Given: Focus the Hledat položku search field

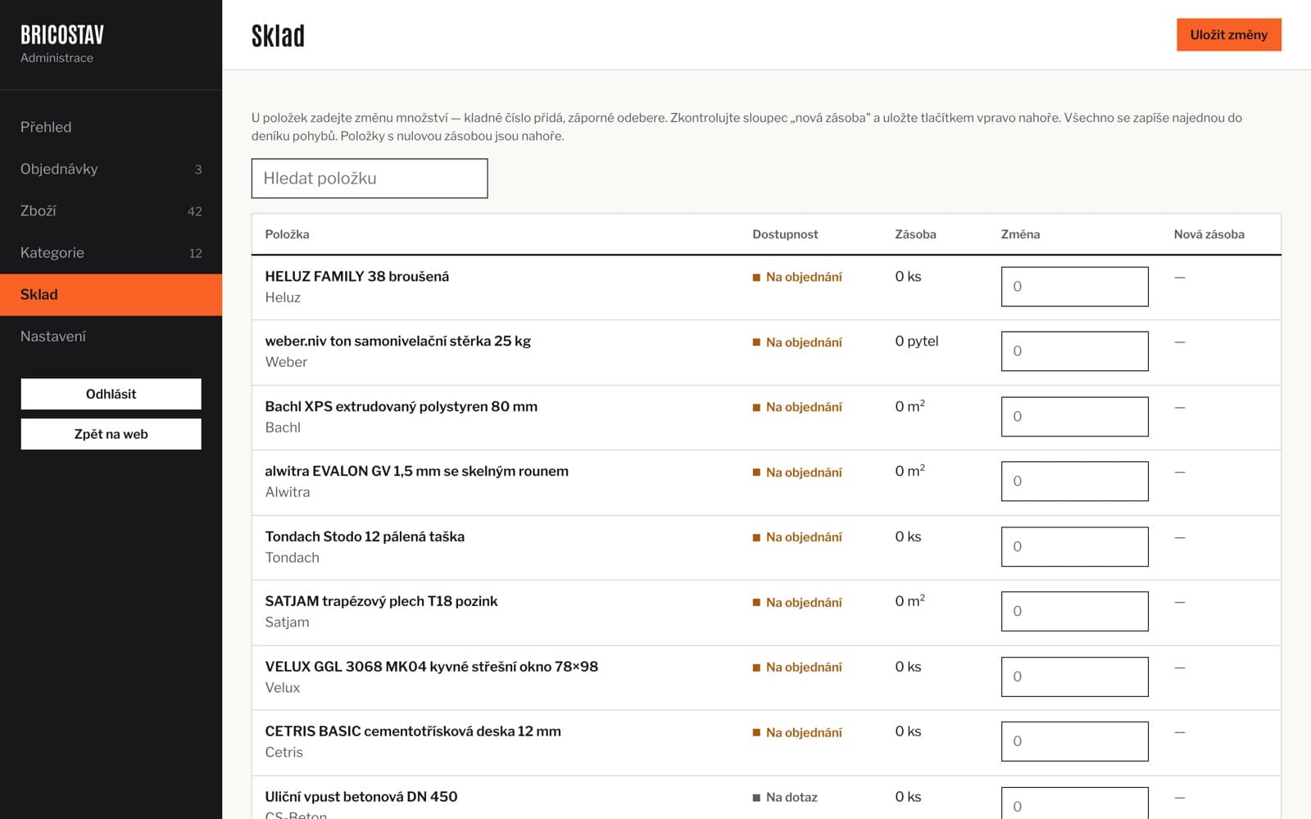Looking at the screenshot, I should tap(370, 179).
